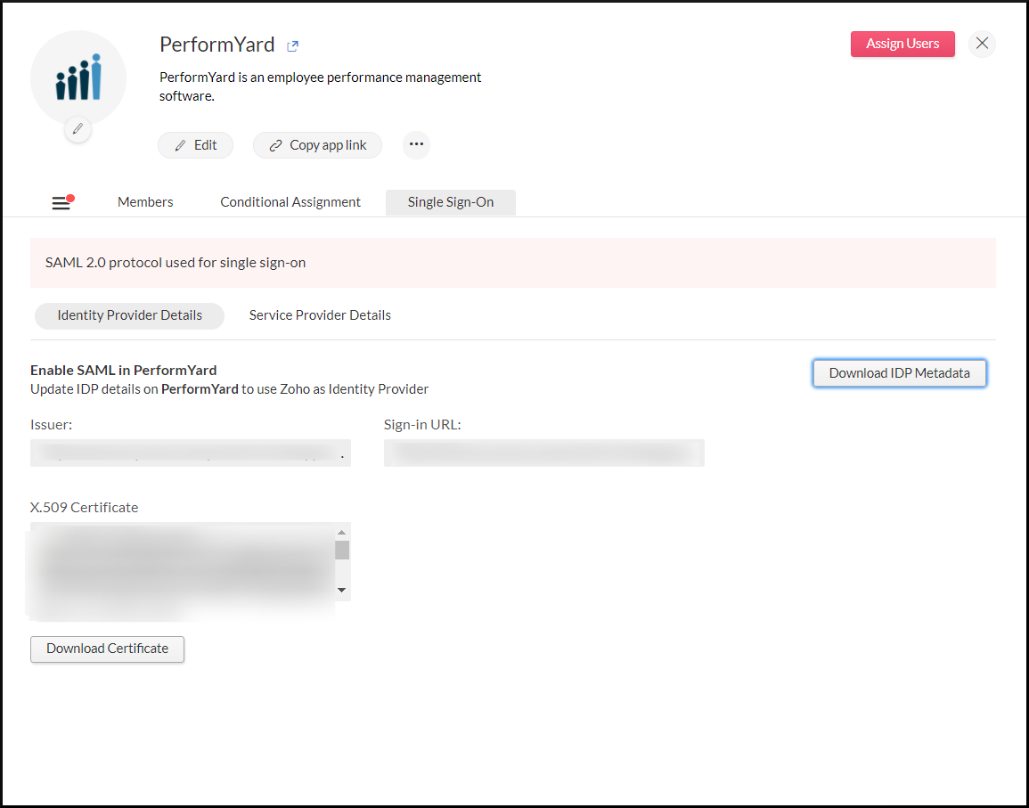Click the list icon with the red notification dot
Image resolution: width=1029 pixels, height=808 pixels.
61,201
